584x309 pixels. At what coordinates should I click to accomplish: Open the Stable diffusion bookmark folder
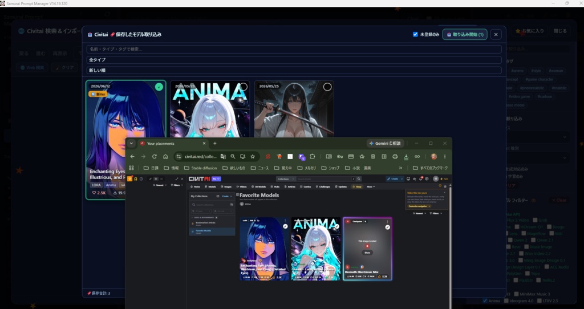point(200,168)
